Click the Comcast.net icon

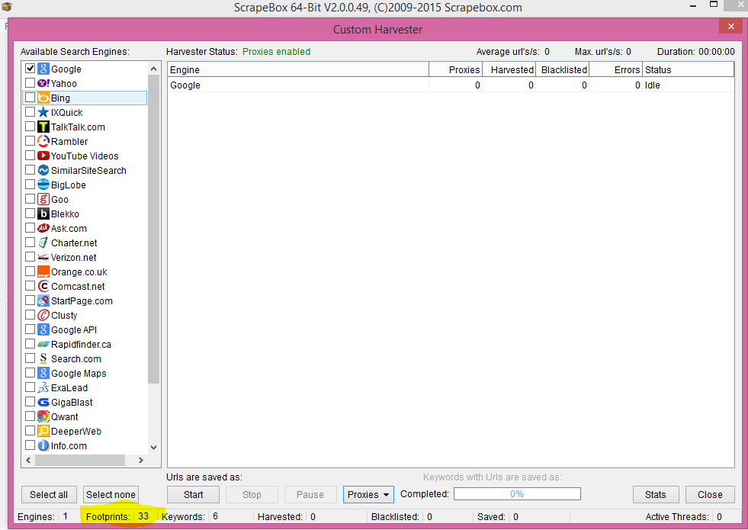43,286
